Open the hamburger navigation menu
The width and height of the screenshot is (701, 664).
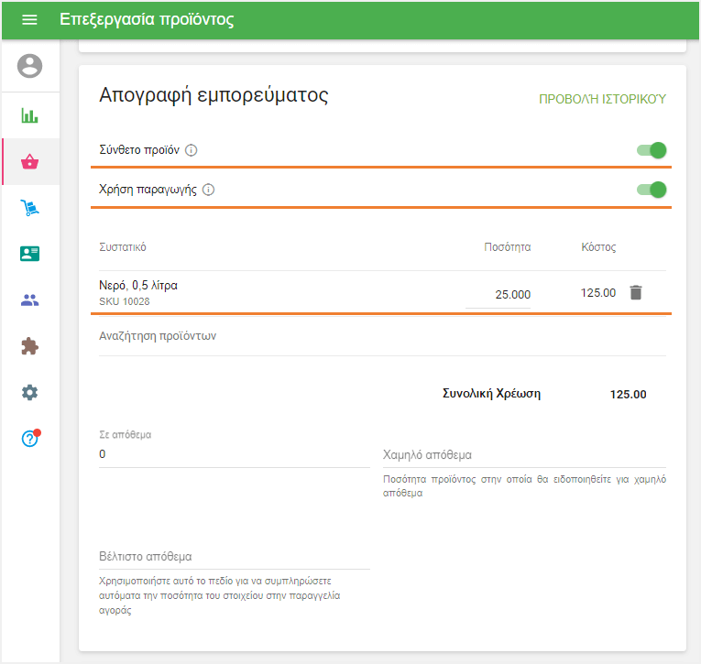(x=29, y=20)
